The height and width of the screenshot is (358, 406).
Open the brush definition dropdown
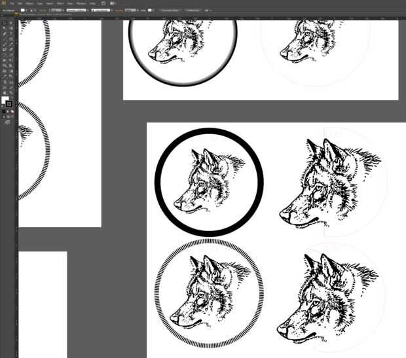(112, 10)
